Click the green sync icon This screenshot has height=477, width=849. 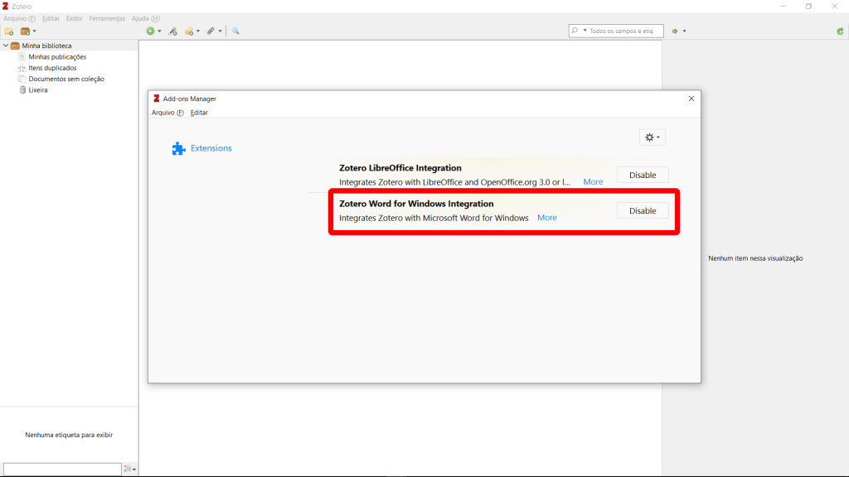(x=840, y=31)
